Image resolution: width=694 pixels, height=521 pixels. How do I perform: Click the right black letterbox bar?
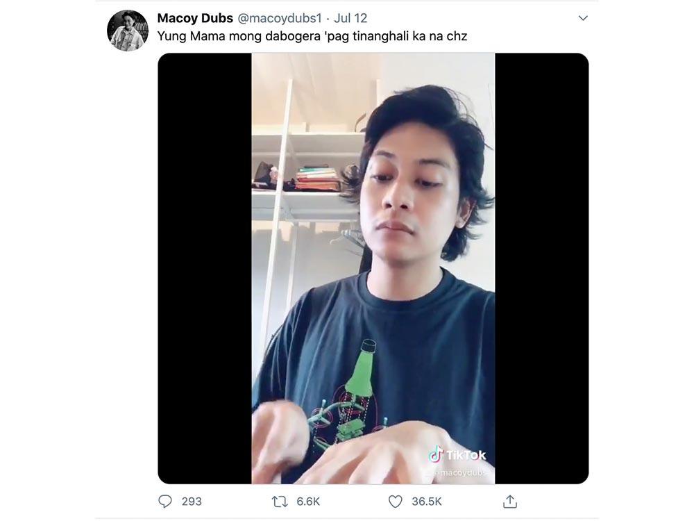click(x=541, y=268)
